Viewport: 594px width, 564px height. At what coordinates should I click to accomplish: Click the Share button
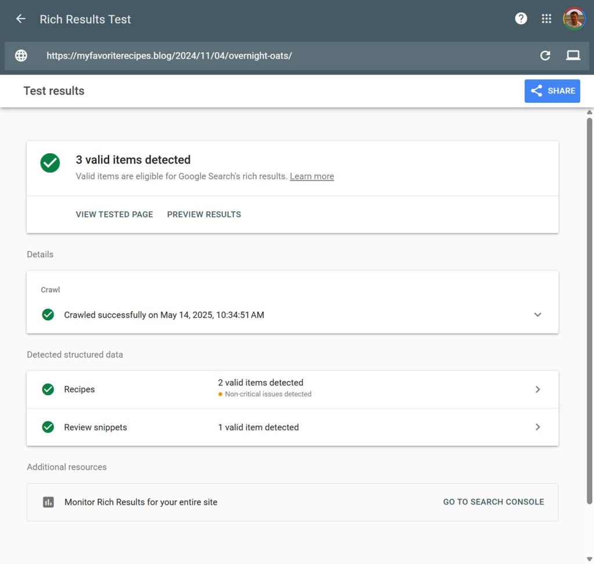(x=552, y=91)
